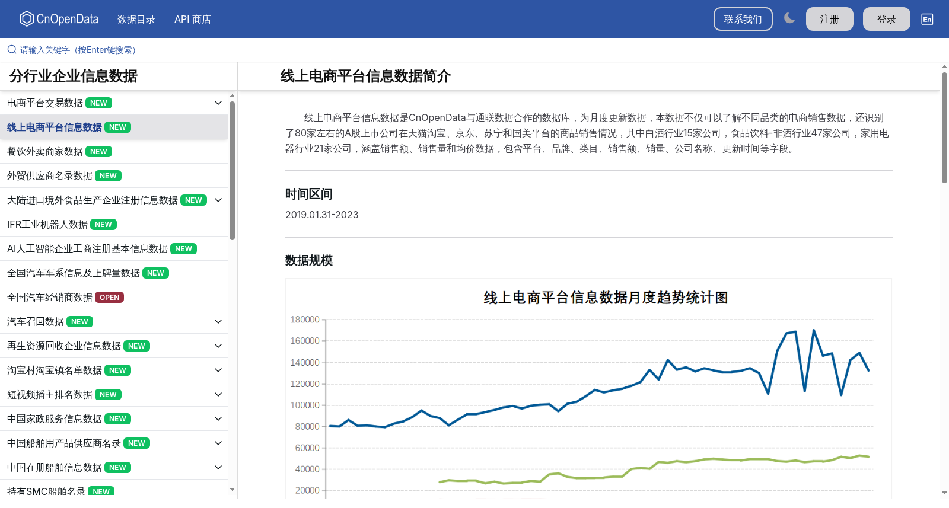Image resolution: width=949 pixels, height=508 pixels.
Task: Expand 中国在册船舶信息数据 chevron
Action: pos(218,468)
